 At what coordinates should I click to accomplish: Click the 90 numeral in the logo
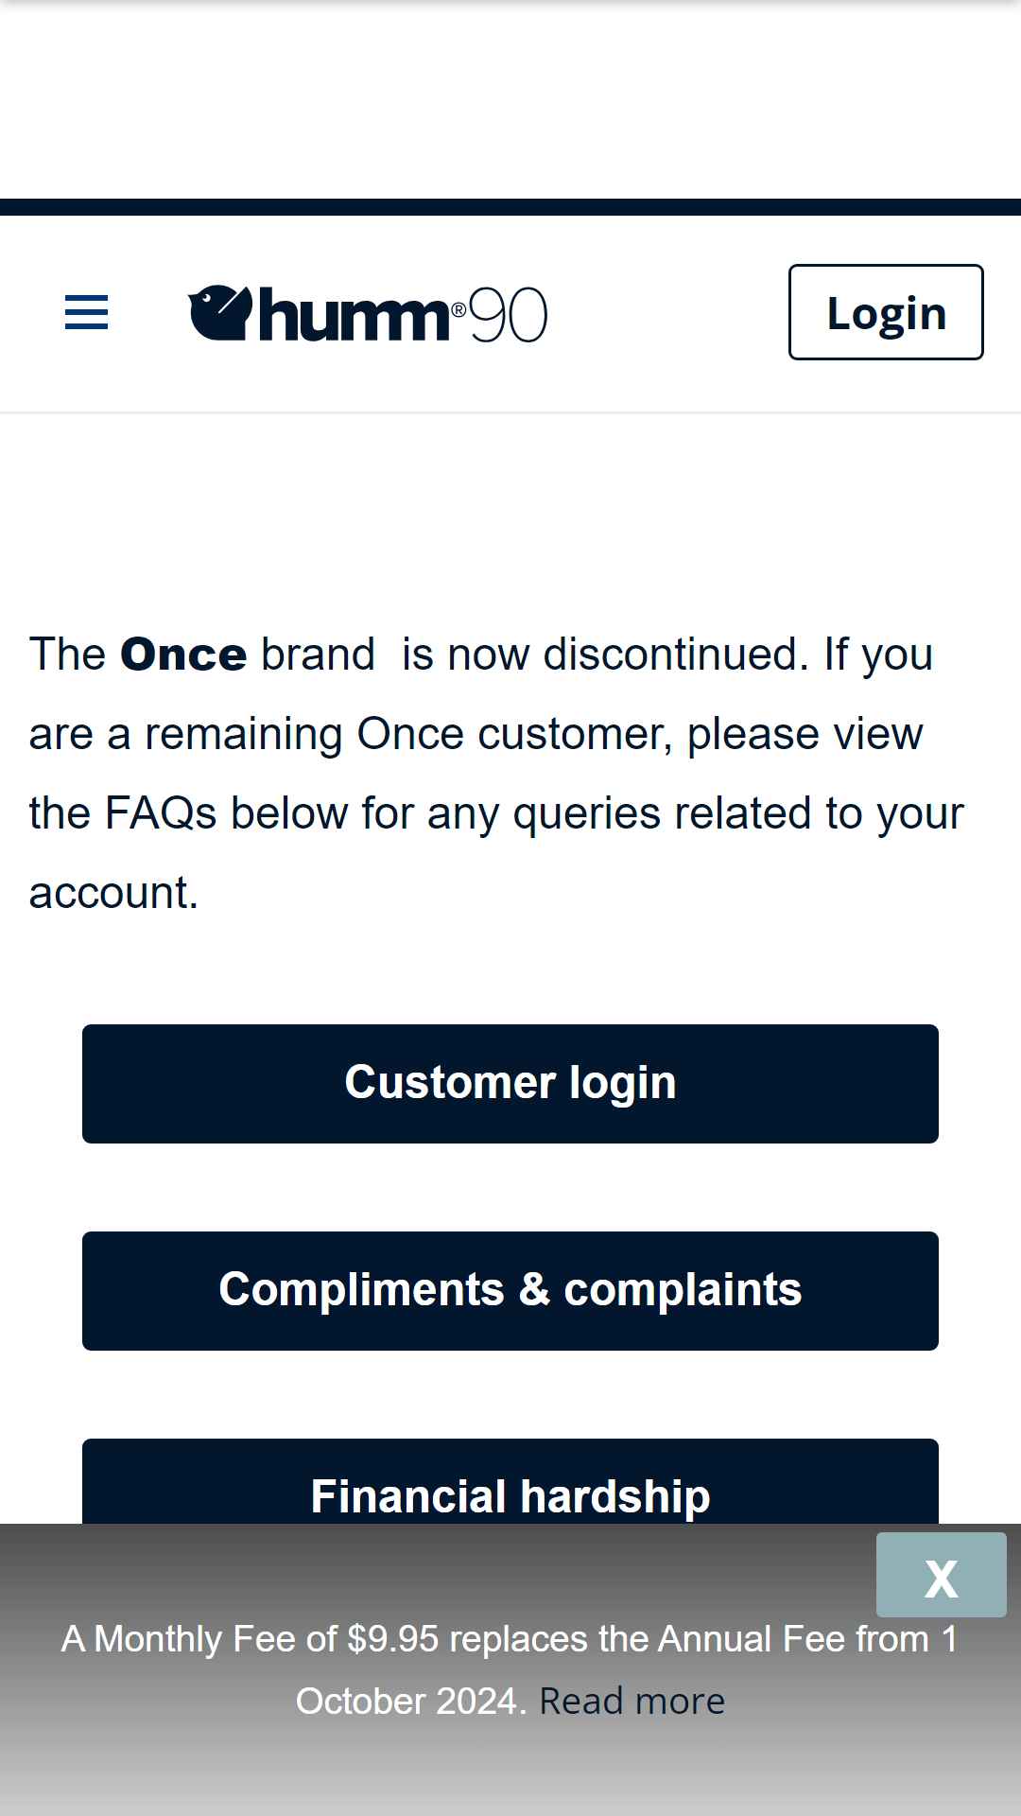[508, 315]
